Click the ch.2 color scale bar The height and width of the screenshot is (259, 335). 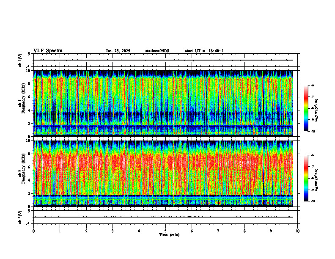pos(306,178)
